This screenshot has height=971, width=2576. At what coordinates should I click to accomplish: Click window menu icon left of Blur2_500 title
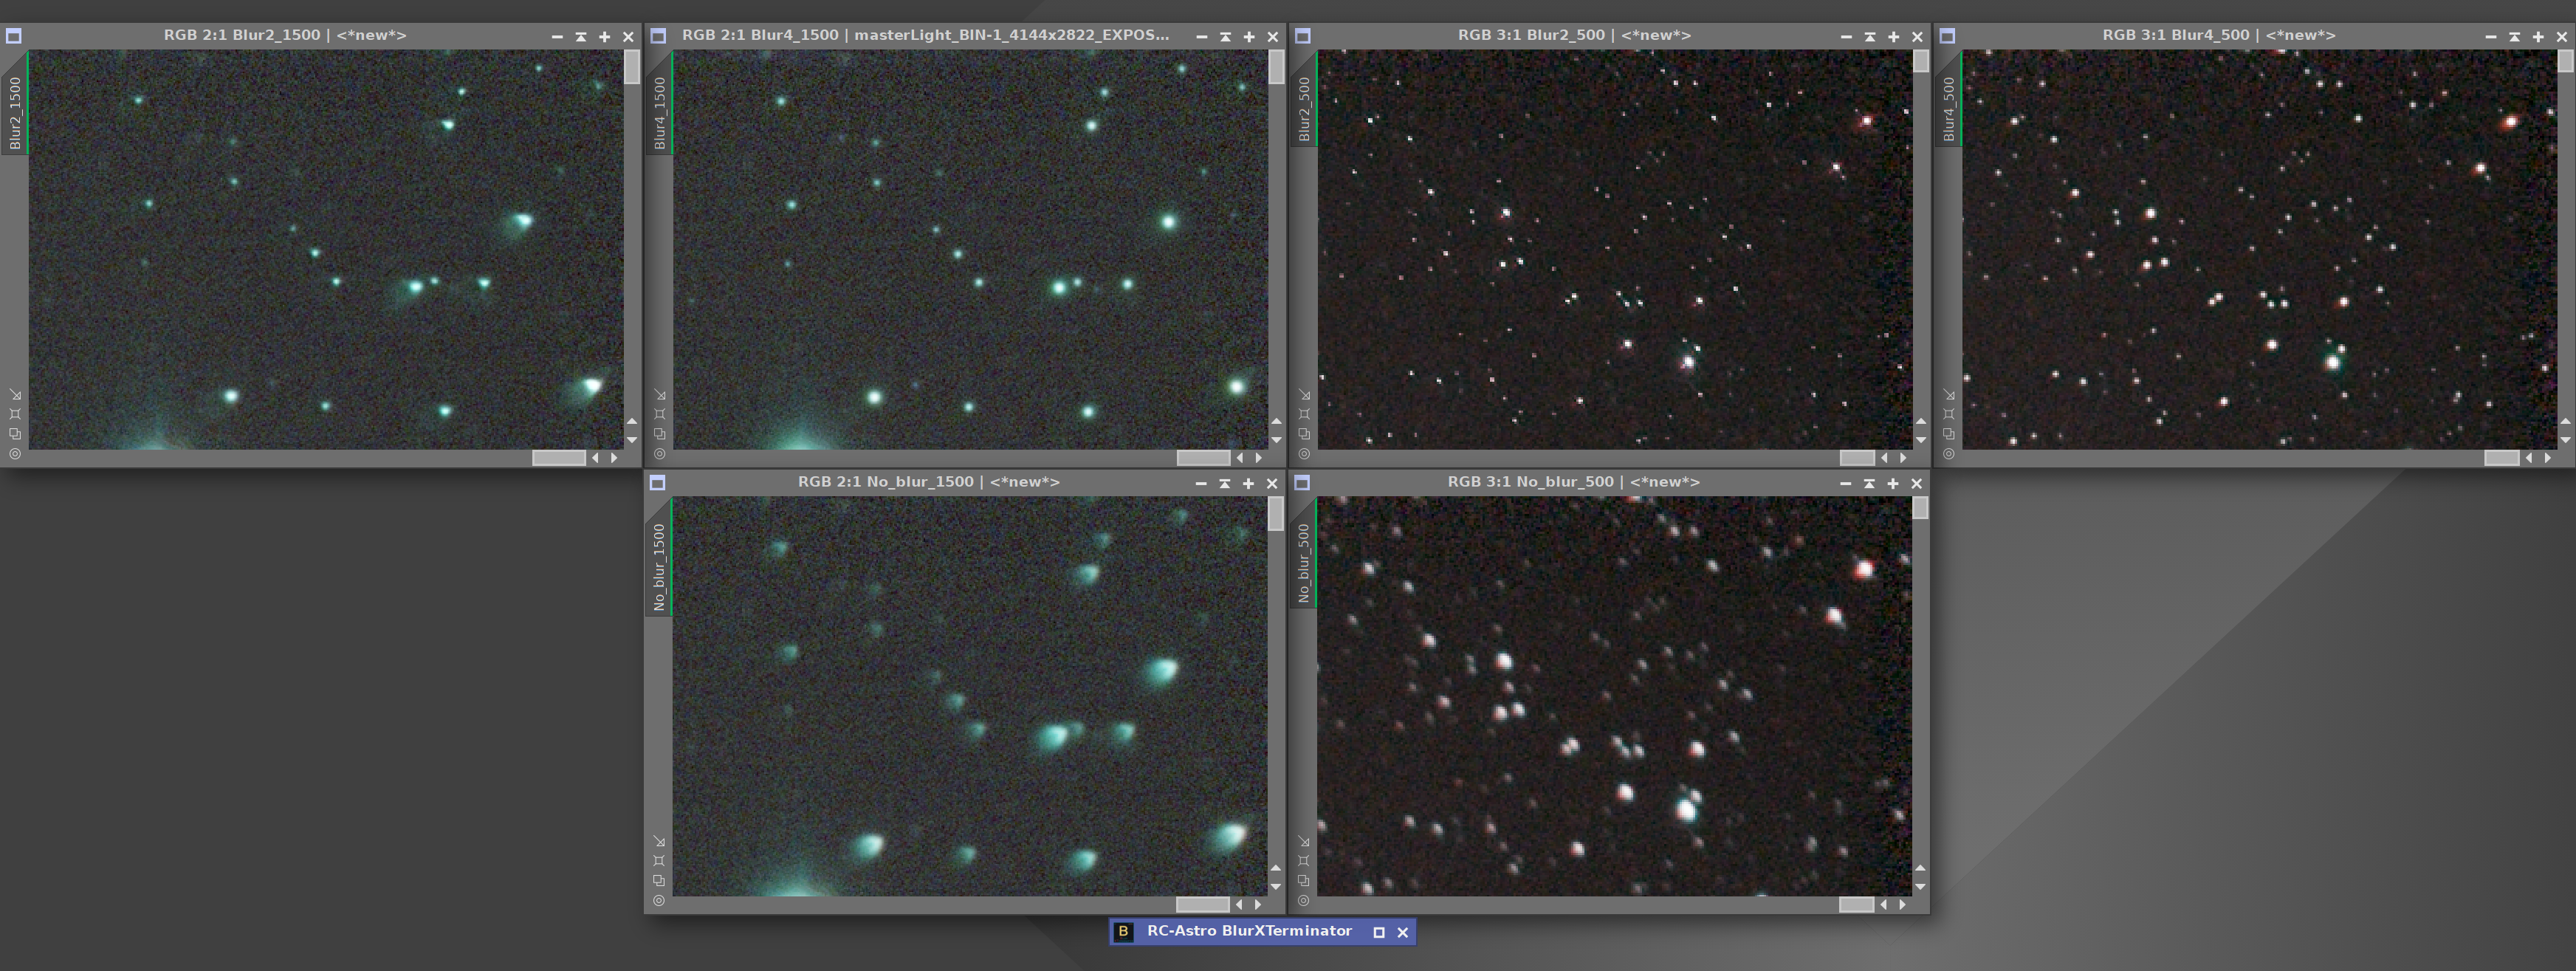pyautogui.click(x=1302, y=36)
